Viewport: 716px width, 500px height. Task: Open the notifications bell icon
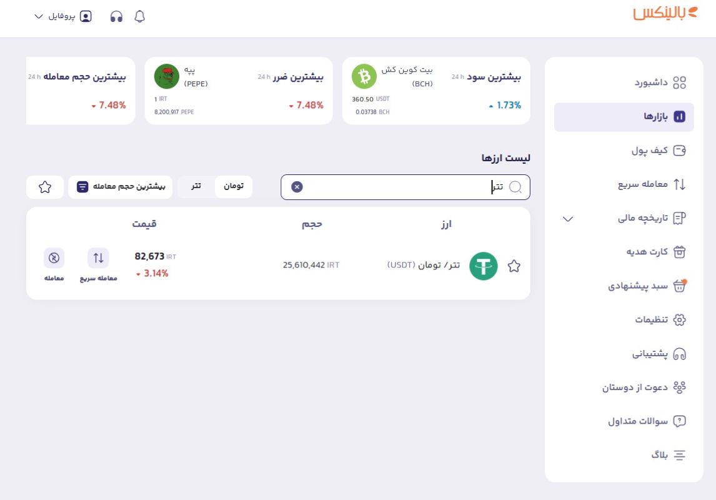point(140,16)
